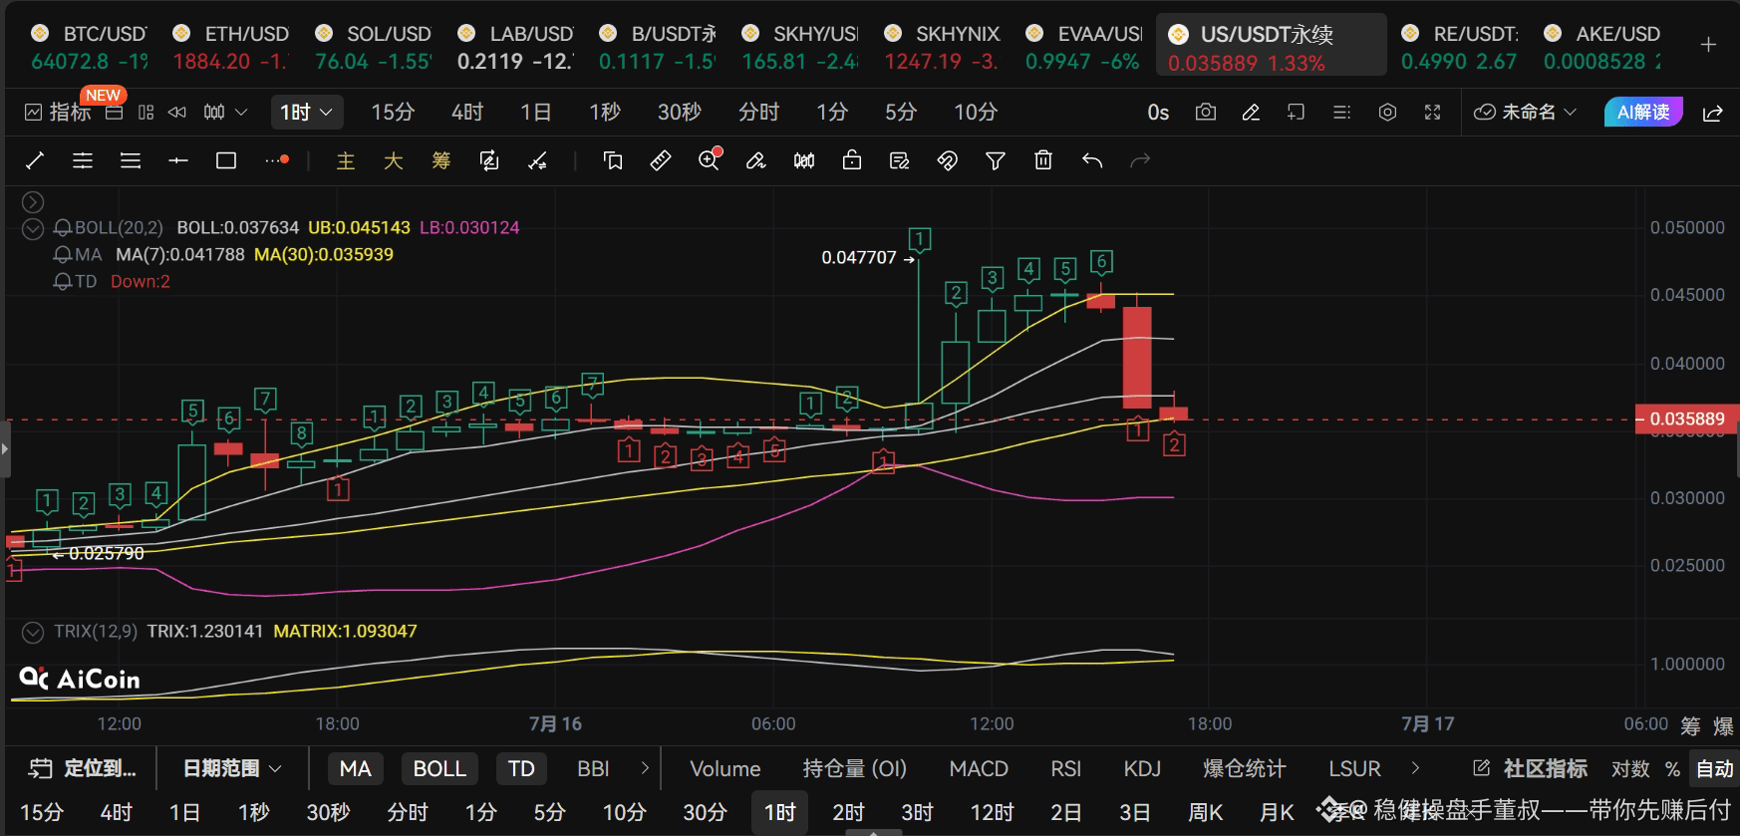Image resolution: width=1740 pixels, height=836 pixels.
Task: Toggle the TD alert bell icon
Action: (x=63, y=282)
